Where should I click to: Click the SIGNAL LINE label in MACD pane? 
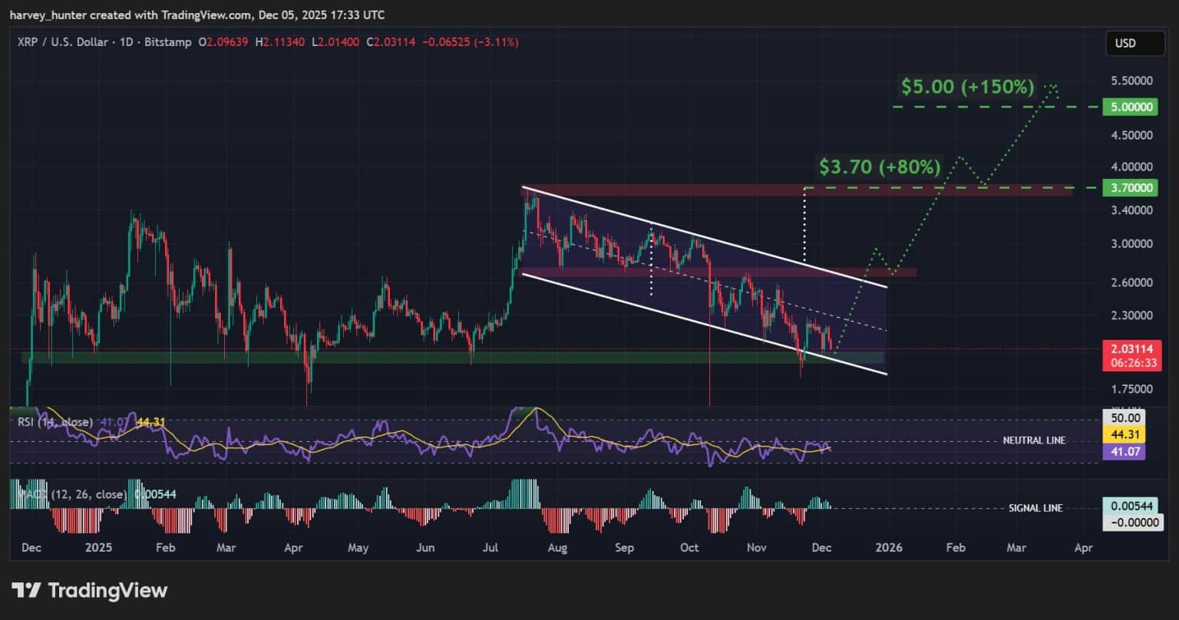(1035, 507)
